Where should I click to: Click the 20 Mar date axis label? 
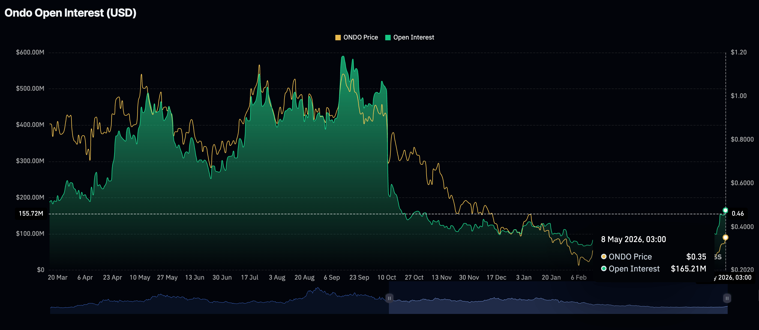[x=58, y=277]
